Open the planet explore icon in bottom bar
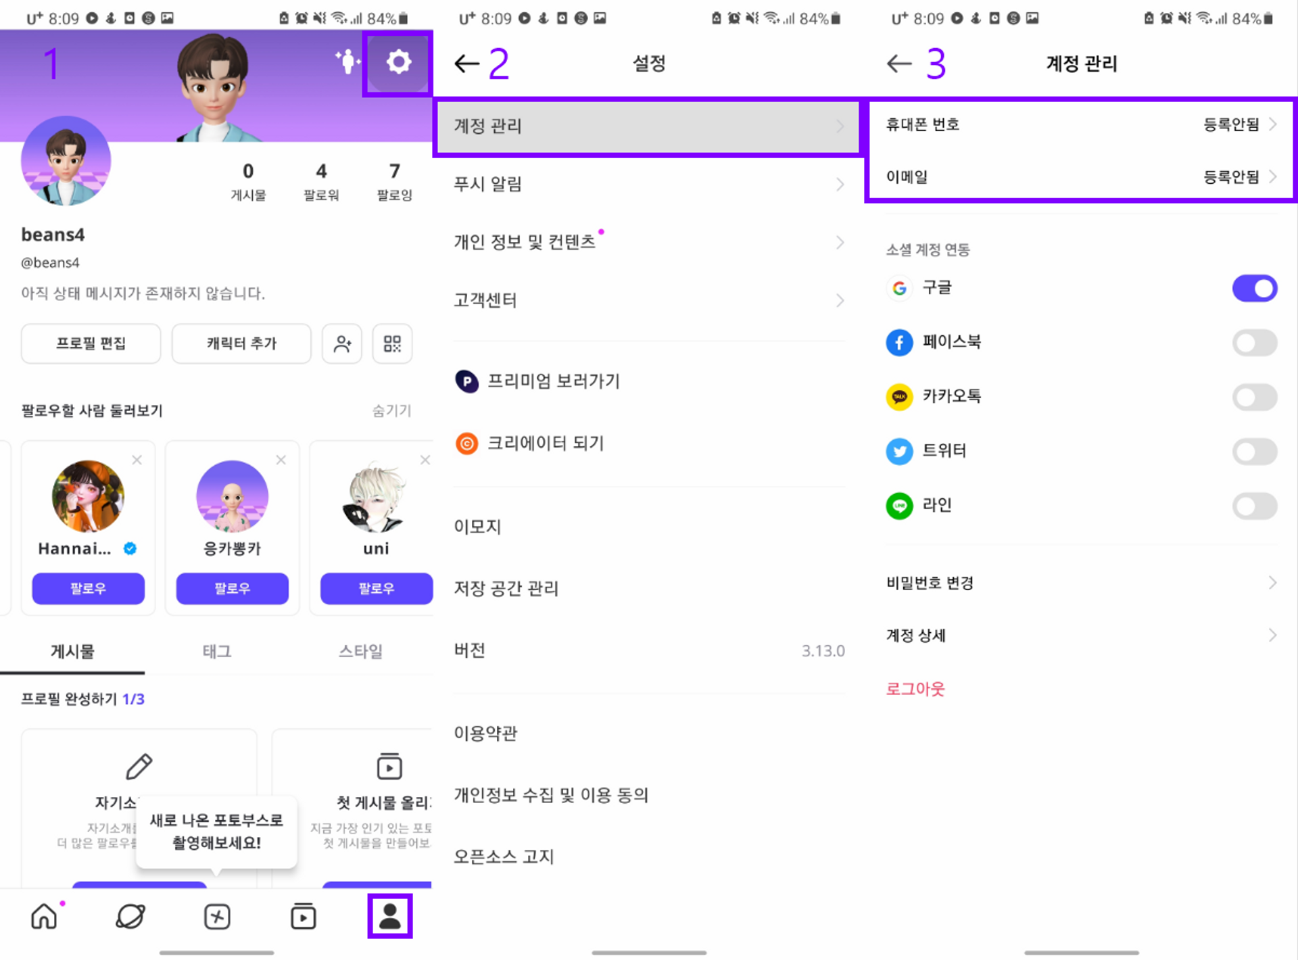 [x=130, y=916]
